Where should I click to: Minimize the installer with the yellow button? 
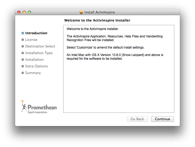point(24,12)
